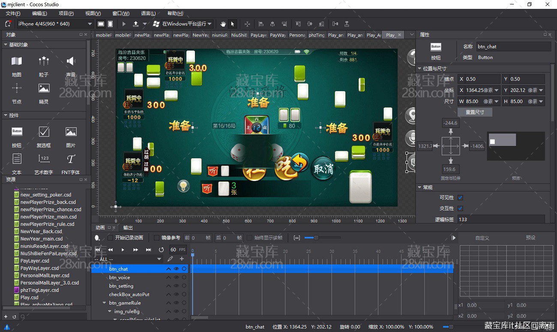Open the 编辑(E) menu
Screen dimensions: 557x332
(39, 13)
